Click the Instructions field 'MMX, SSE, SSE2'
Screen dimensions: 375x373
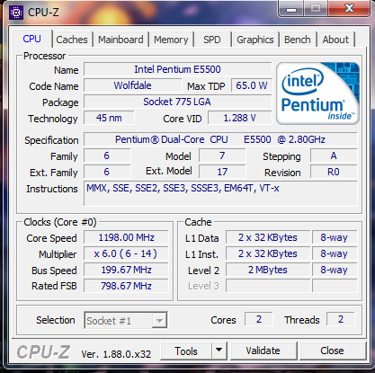point(220,193)
